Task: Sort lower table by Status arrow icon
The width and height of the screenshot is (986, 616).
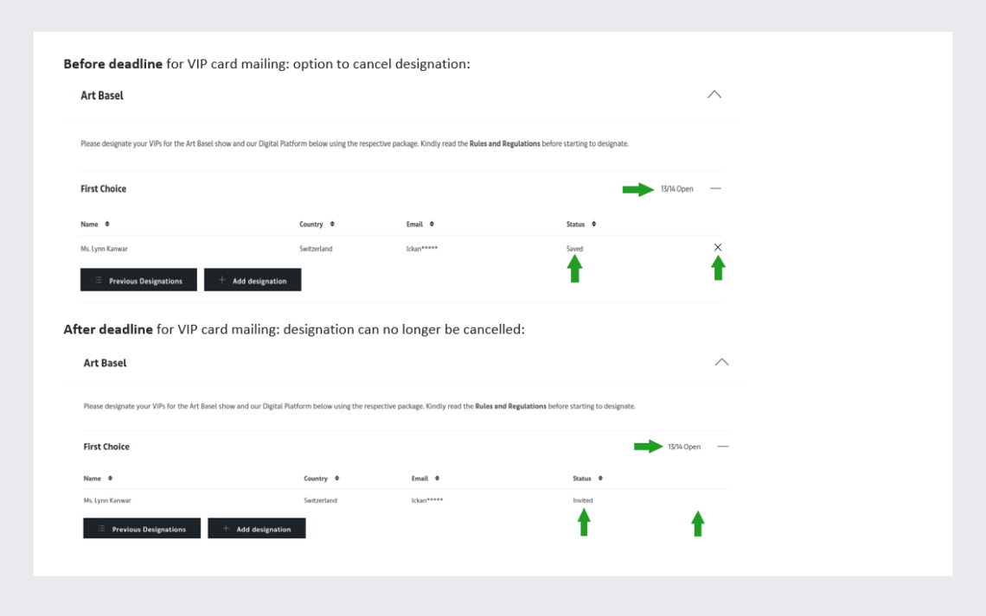Action: pos(600,479)
